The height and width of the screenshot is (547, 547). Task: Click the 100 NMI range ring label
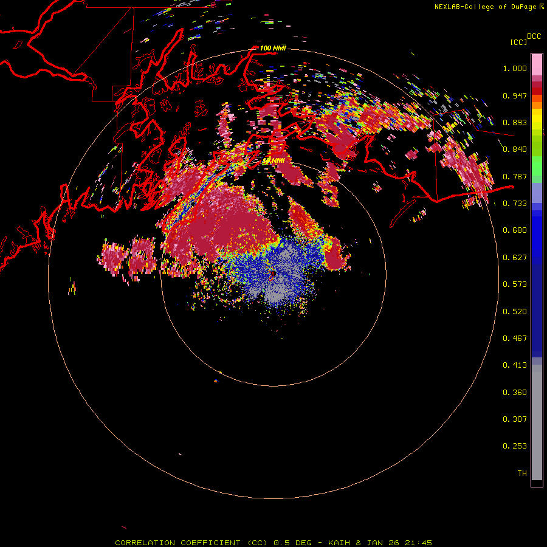(273, 48)
